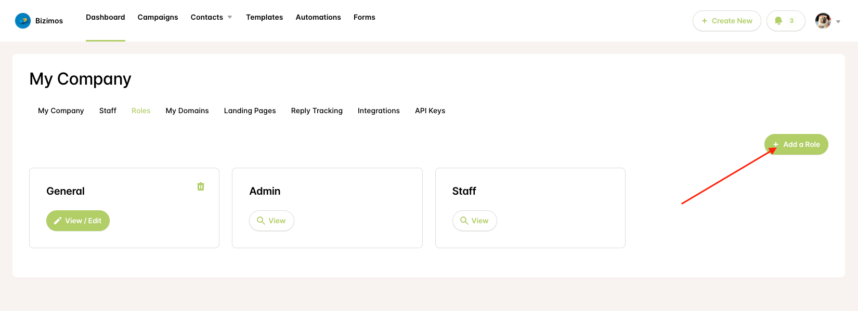This screenshot has width=858, height=311.
Task: Open the profile menu dropdown arrow
Action: tap(838, 21)
